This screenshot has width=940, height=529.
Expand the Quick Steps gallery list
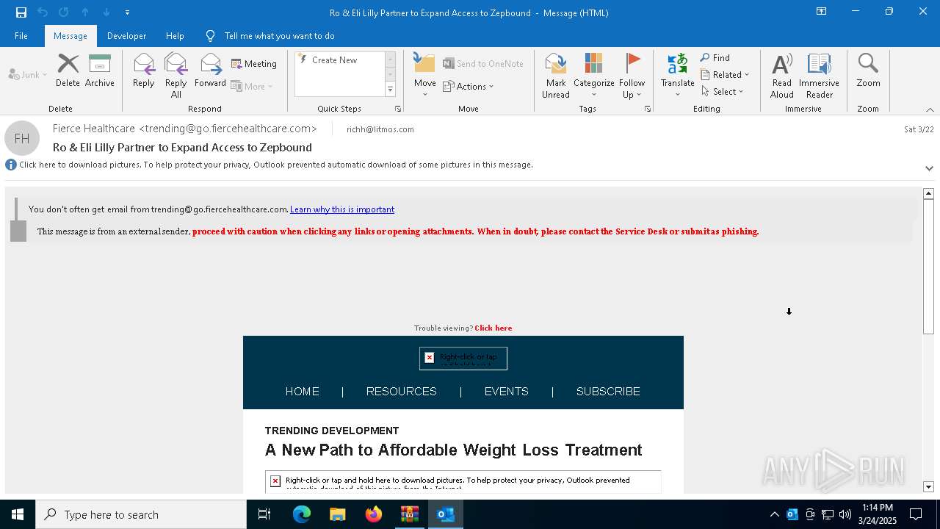coord(390,90)
